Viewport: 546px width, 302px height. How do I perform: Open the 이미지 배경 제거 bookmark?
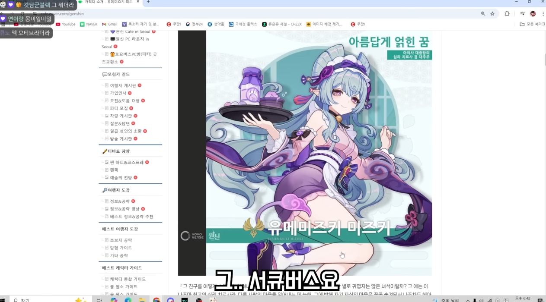(324, 24)
